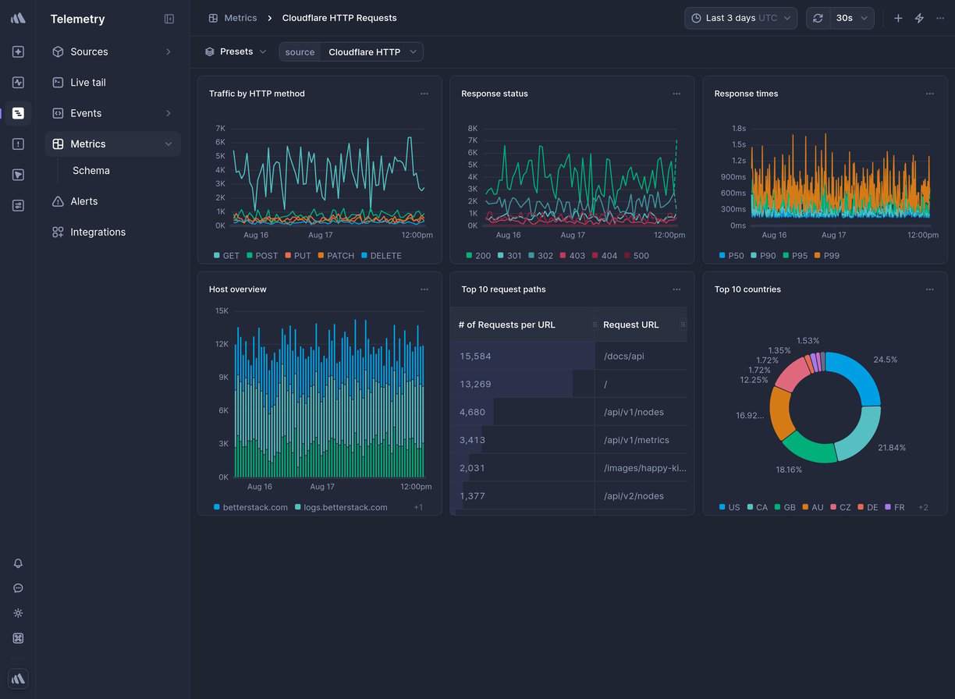Click the P50 blue legend swatch

(722, 256)
